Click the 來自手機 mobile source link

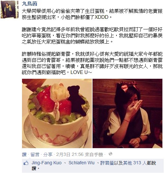[x=94, y=155]
